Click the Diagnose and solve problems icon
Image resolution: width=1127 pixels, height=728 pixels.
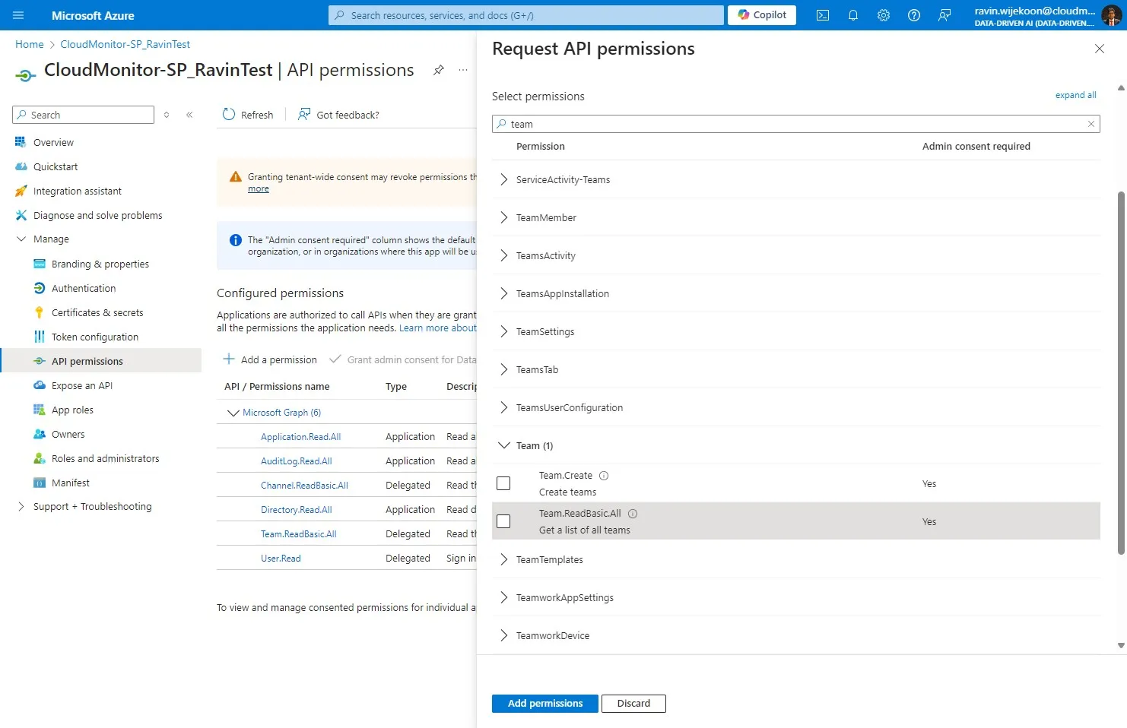click(x=21, y=215)
